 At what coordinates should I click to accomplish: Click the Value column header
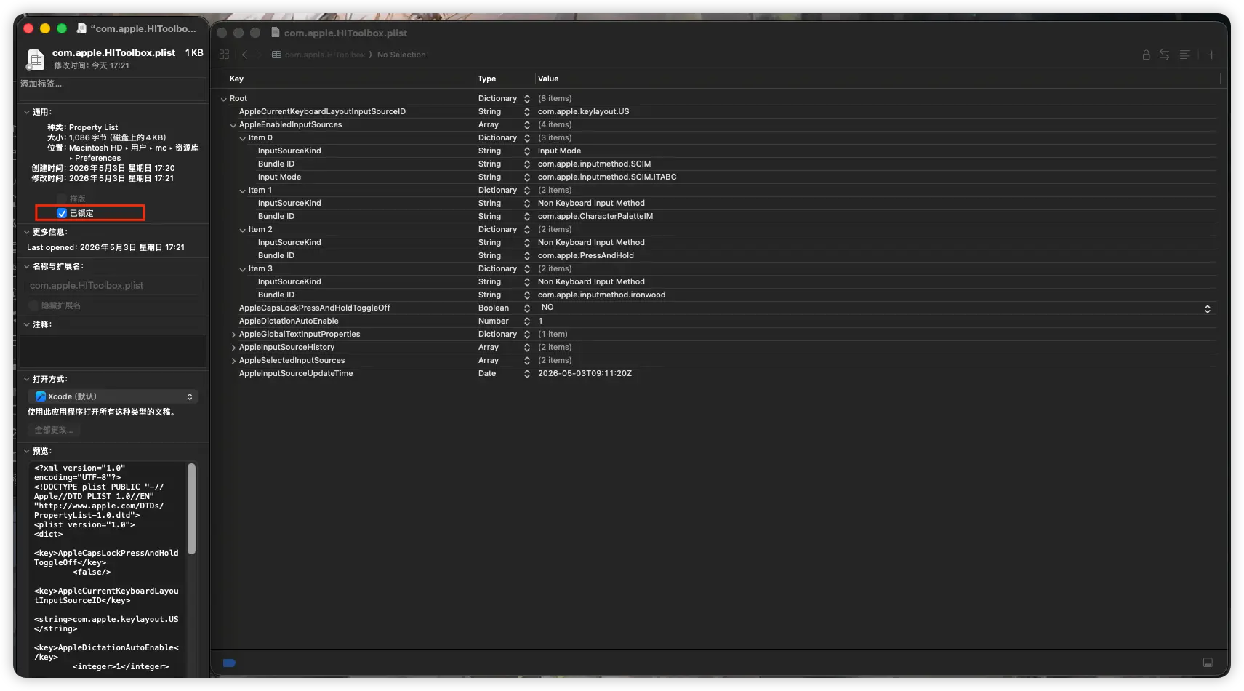coord(548,79)
